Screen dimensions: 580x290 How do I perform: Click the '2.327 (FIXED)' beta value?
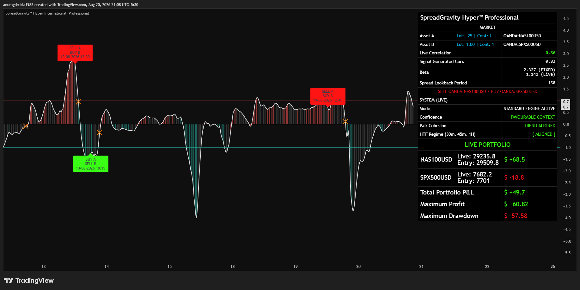539,70
